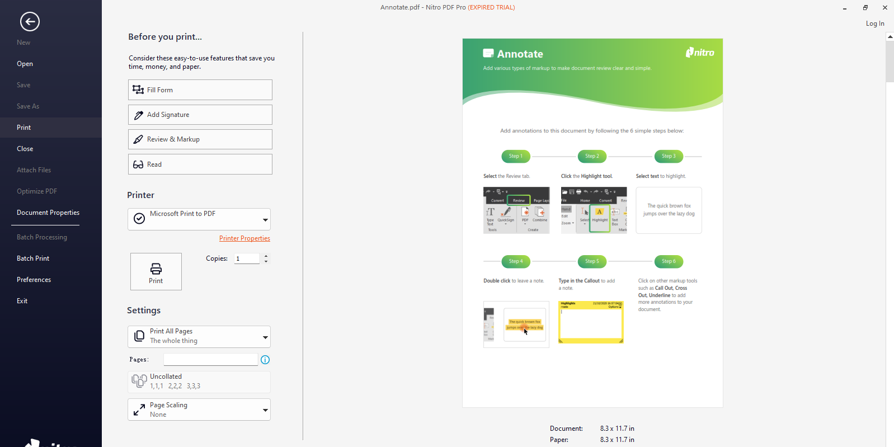Open the Print All Pages dropdown
Image resolution: width=894 pixels, height=447 pixels.
coord(265,337)
